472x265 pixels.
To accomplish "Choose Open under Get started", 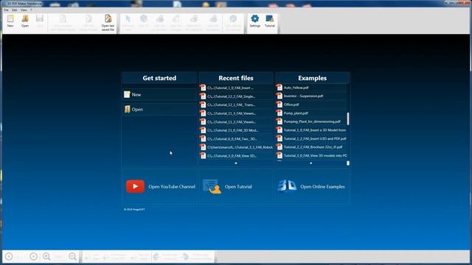I will [x=159, y=110].
